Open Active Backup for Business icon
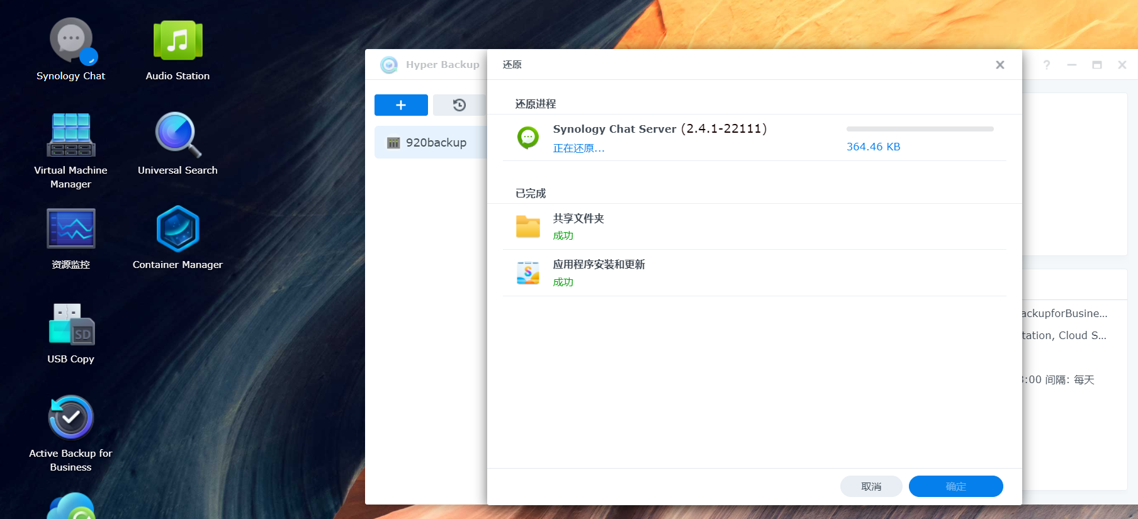 click(71, 417)
